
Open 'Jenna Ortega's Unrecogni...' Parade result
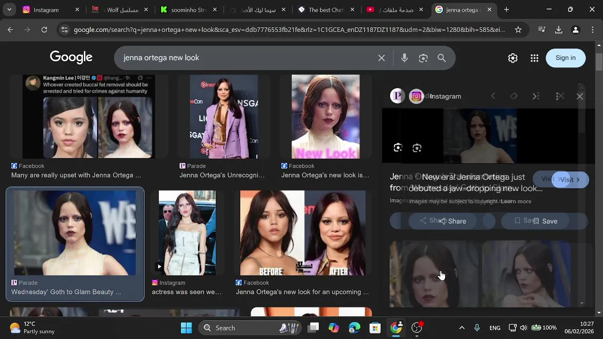222,175
